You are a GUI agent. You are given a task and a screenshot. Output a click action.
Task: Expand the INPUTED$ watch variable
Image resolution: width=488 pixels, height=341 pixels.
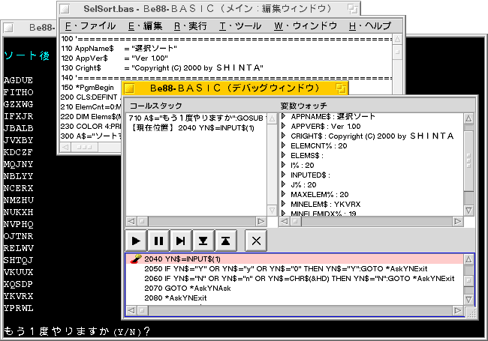coord(283,175)
